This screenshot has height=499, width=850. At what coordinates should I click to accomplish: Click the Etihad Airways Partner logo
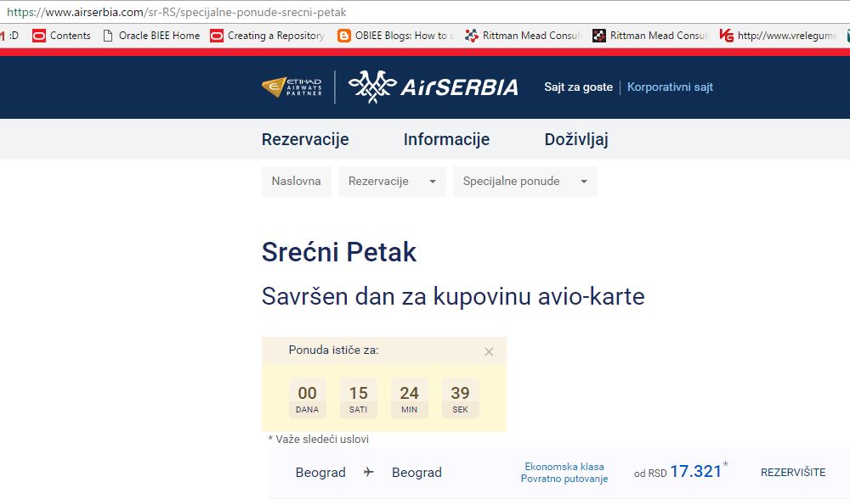[x=292, y=87]
